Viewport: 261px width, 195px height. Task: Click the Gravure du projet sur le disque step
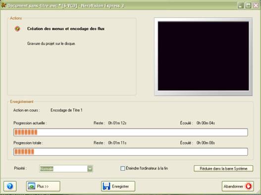point(52,44)
